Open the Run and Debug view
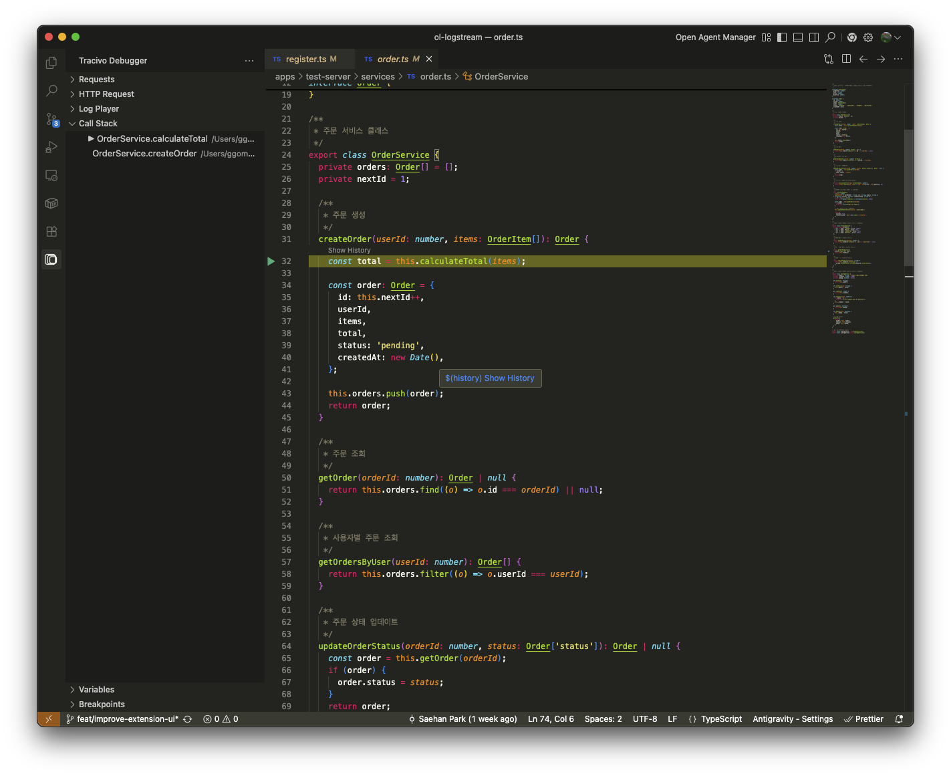Screen dimensions: 951x776 [51, 147]
